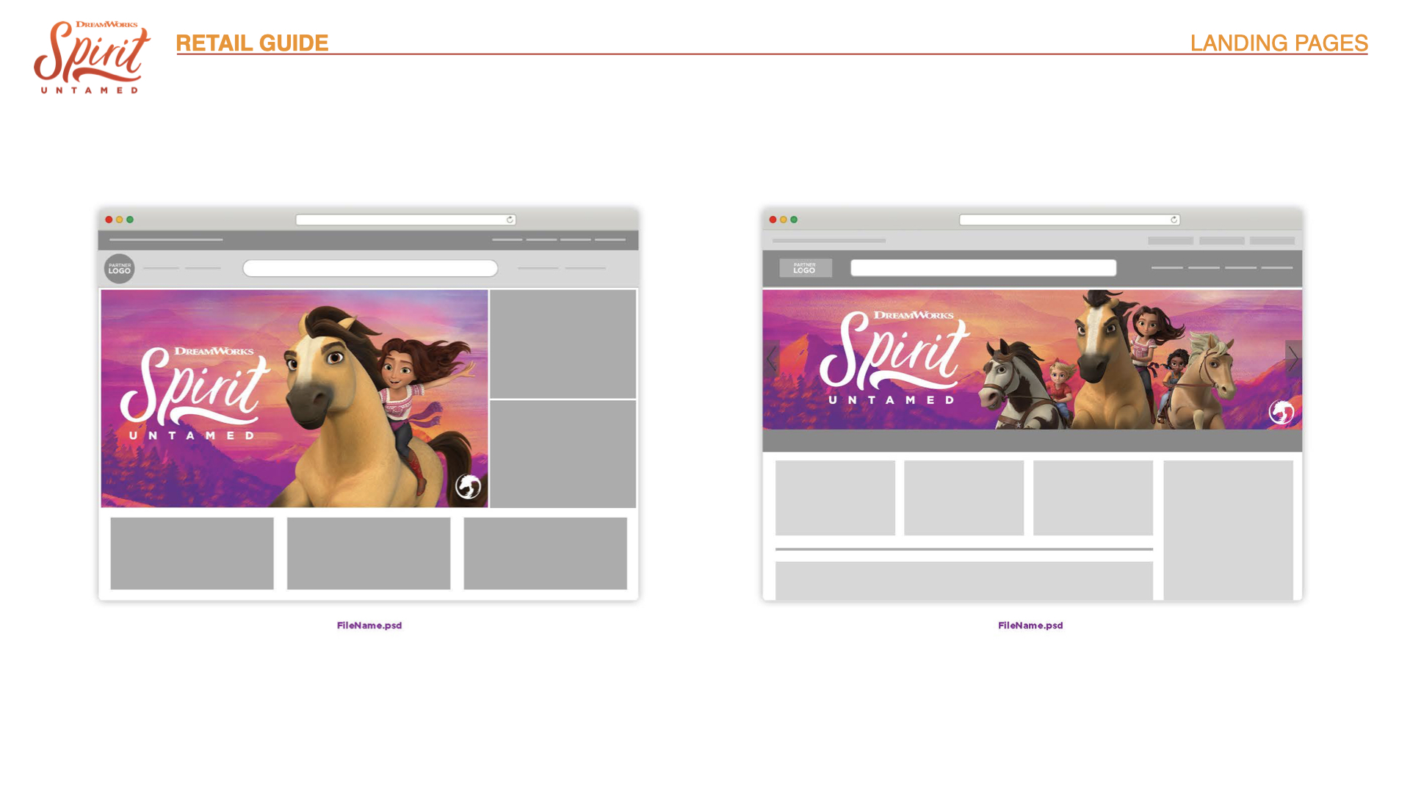The image size is (1410, 793).
Task: Click tall gray sidebar placeholder in right mockup
Action: coord(1228,530)
